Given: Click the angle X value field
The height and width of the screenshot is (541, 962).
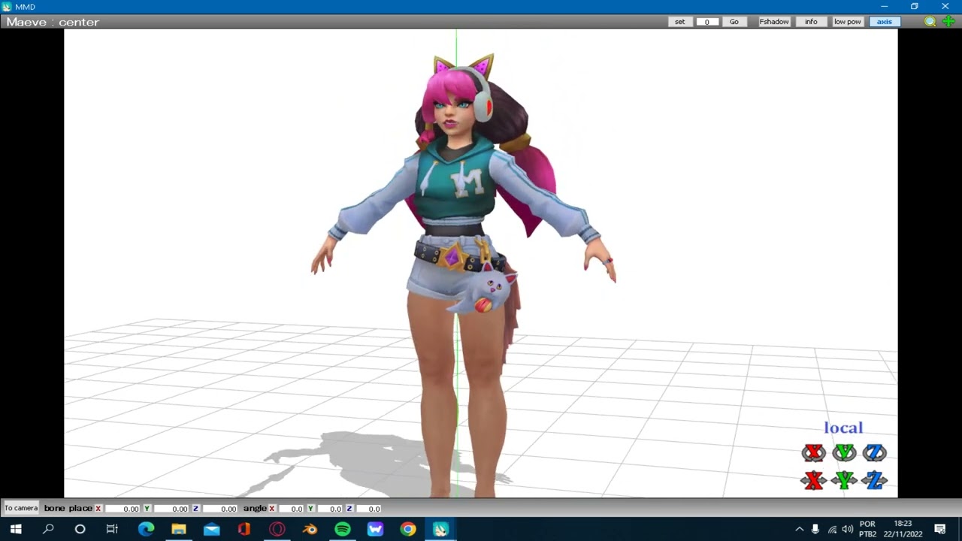Looking at the screenshot, I should point(290,509).
